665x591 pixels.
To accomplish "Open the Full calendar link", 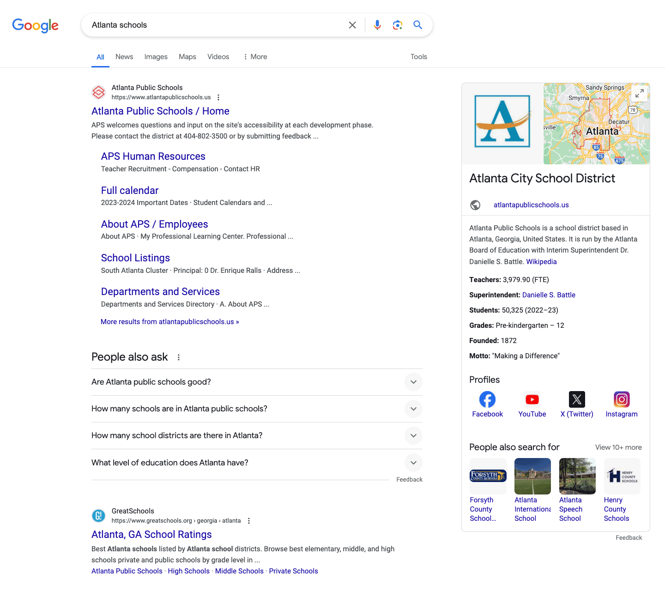I will pyautogui.click(x=130, y=191).
